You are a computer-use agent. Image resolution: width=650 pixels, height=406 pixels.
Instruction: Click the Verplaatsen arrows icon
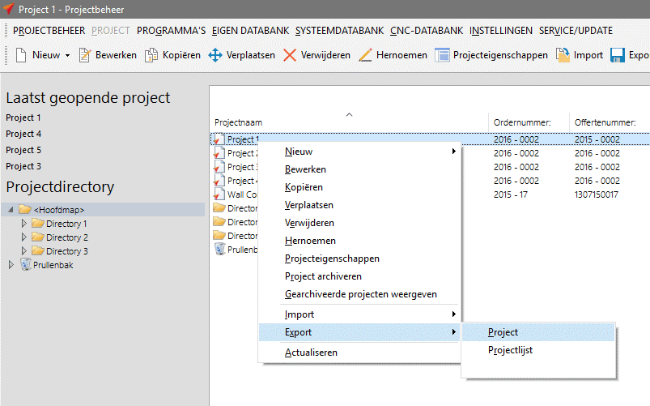pos(215,55)
